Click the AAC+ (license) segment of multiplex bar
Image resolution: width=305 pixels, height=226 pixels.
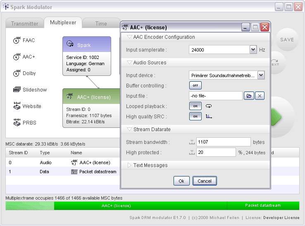141,206
